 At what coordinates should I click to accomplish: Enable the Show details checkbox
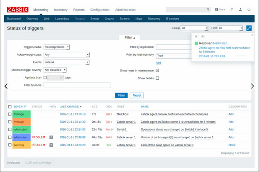[157, 78]
